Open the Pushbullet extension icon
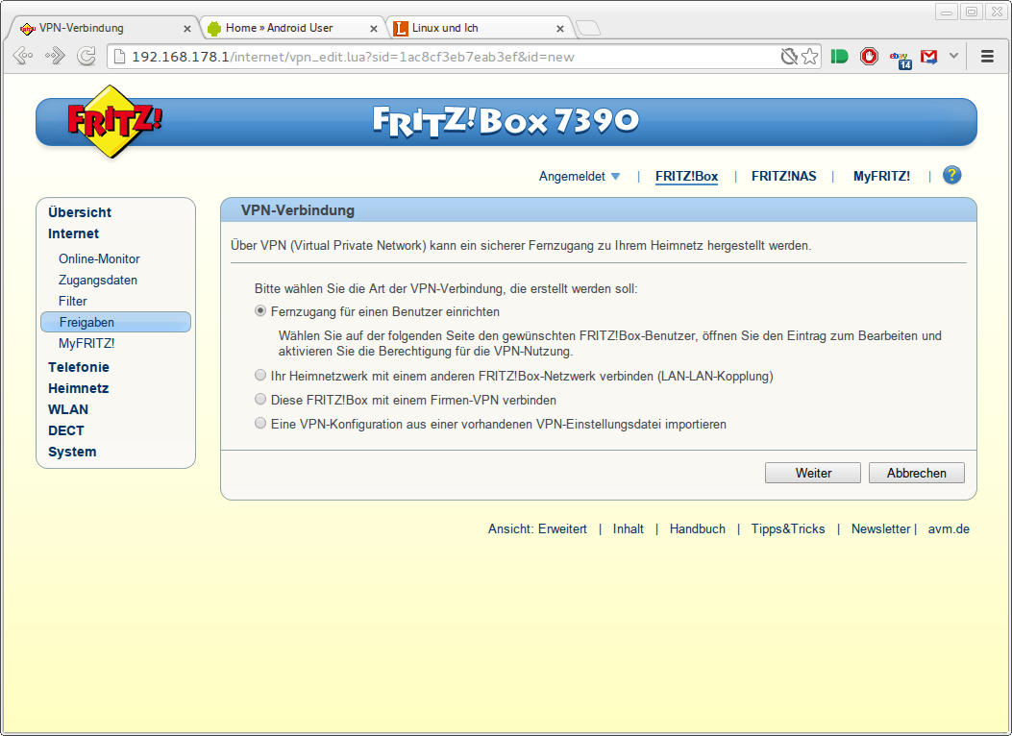The height and width of the screenshot is (736, 1012). [839, 57]
